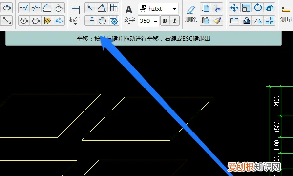293x176 pixels.
Task: Click the large A 文字 text tool
Action: point(129,14)
